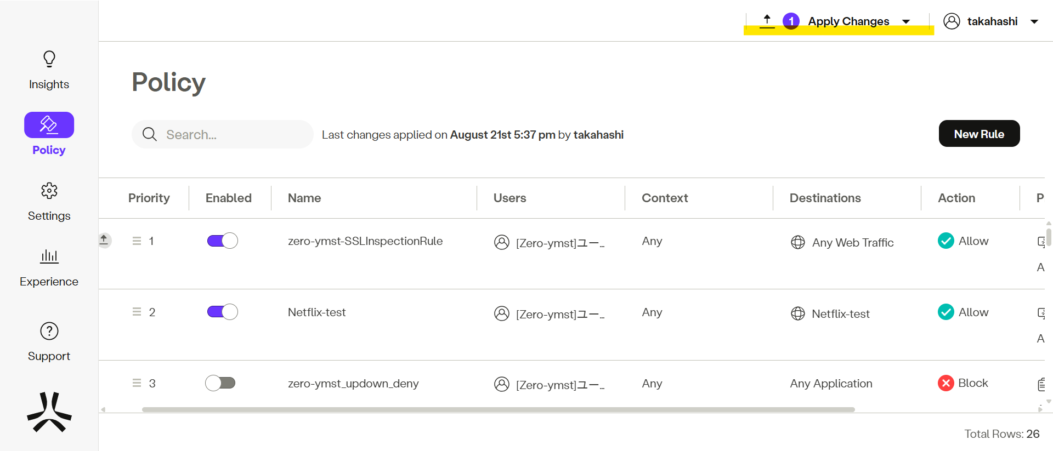Open the takahashi user menu arrow
Screen dimensions: 1053x451
[1034, 22]
